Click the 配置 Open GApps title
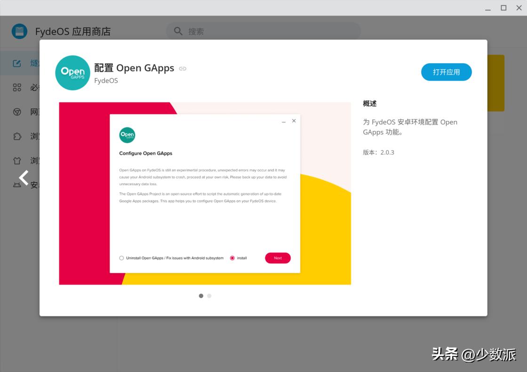This screenshot has height=372, width=527. (x=134, y=68)
